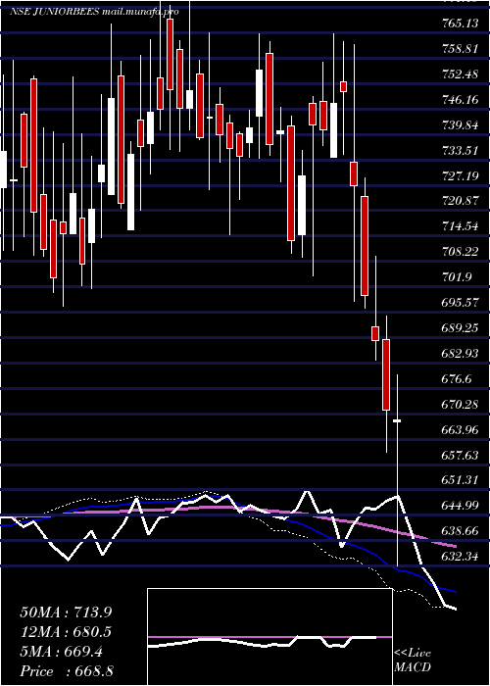Click the <<Live MACD label
490x686 pixels.
click(413, 661)
